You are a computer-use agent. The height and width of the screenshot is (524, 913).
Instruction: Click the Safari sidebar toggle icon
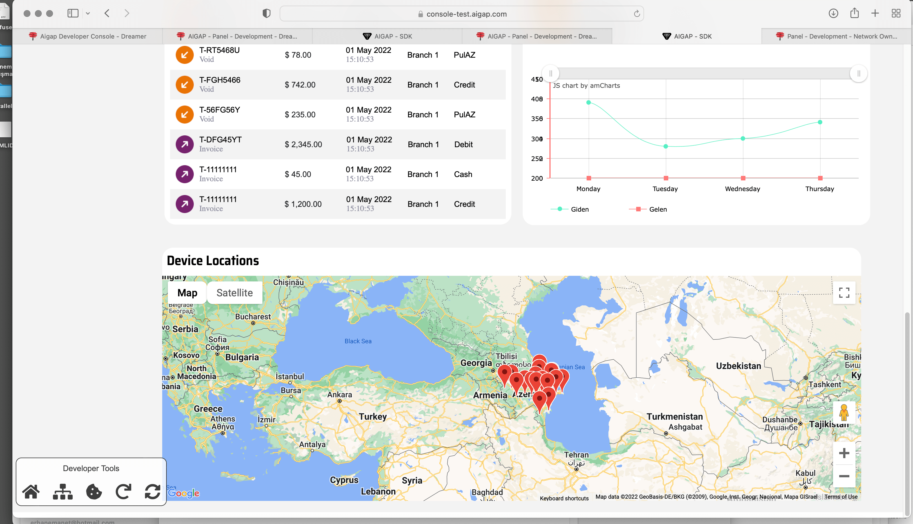[x=73, y=13]
